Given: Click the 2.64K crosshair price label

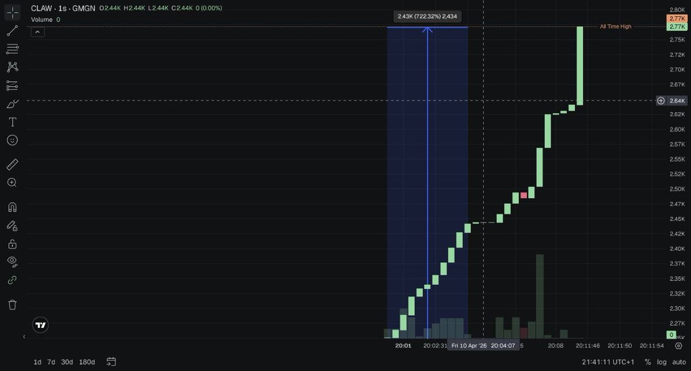Looking at the screenshot, I should tap(677, 101).
